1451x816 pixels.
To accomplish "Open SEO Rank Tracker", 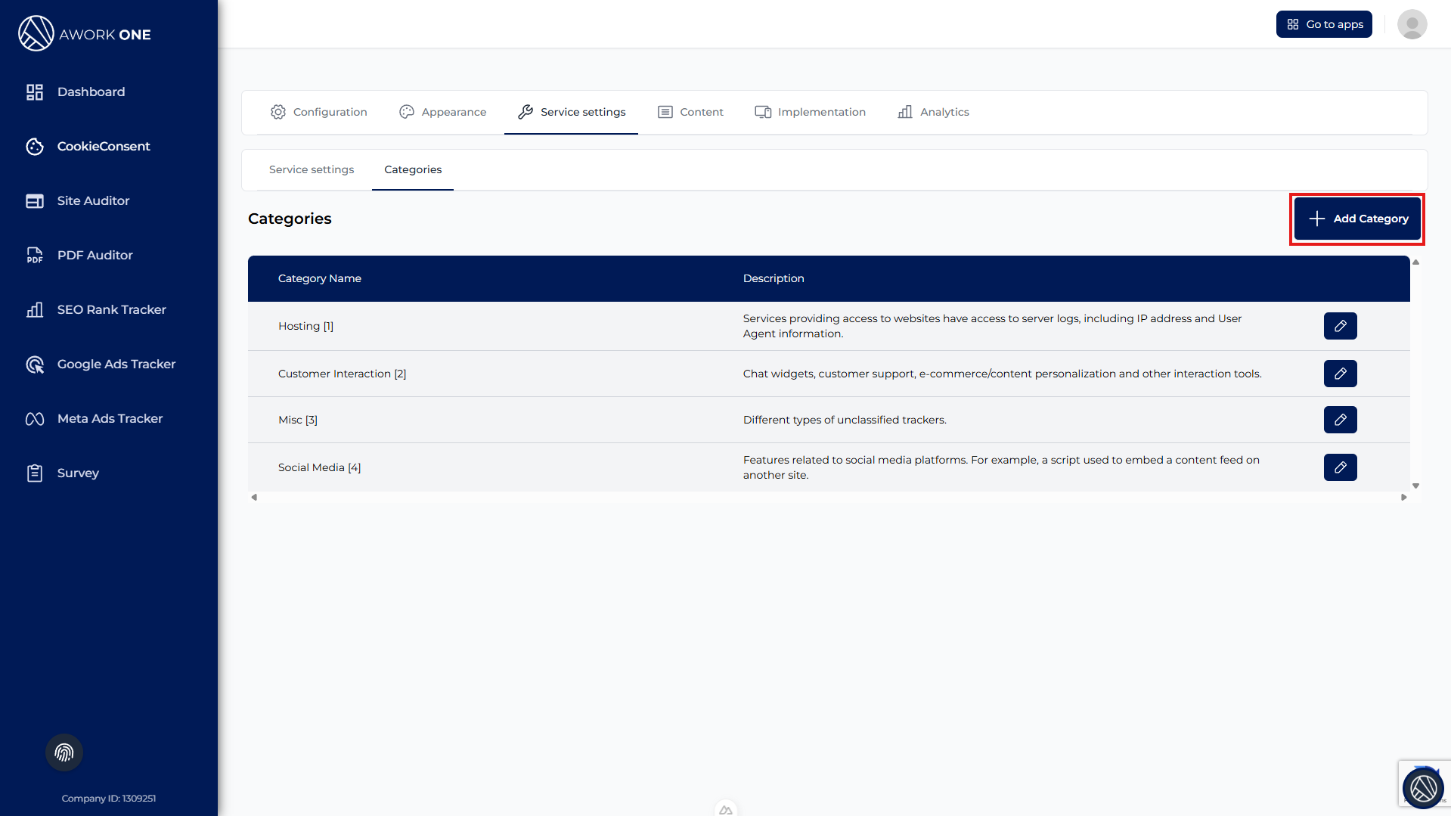I will (111, 309).
